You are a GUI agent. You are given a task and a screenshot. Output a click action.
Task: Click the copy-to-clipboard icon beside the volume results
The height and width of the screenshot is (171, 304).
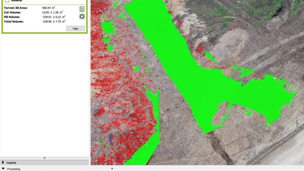tap(82, 9)
